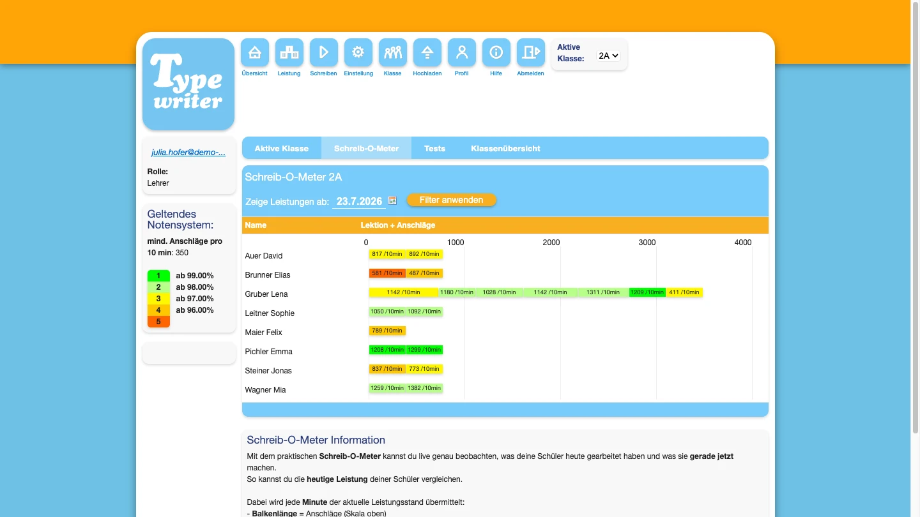Select student name Steiner Jonas
Image resolution: width=920 pixels, height=517 pixels.
point(268,371)
